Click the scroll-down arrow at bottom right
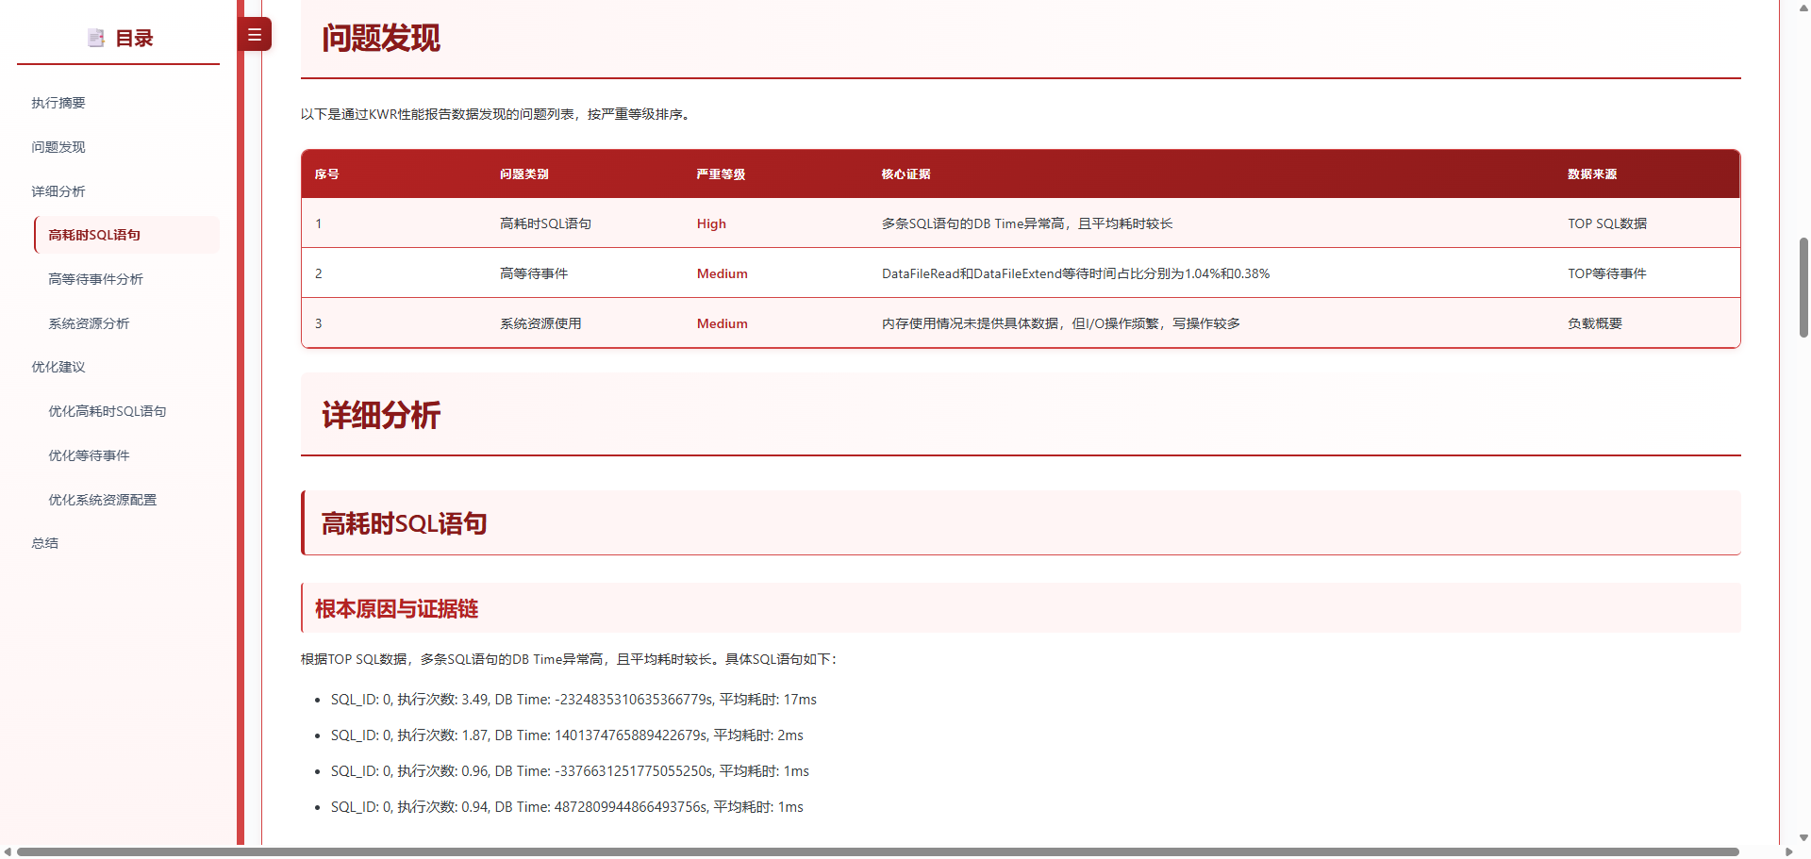Image resolution: width=1811 pixels, height=859 pixels. [1803, 837]
